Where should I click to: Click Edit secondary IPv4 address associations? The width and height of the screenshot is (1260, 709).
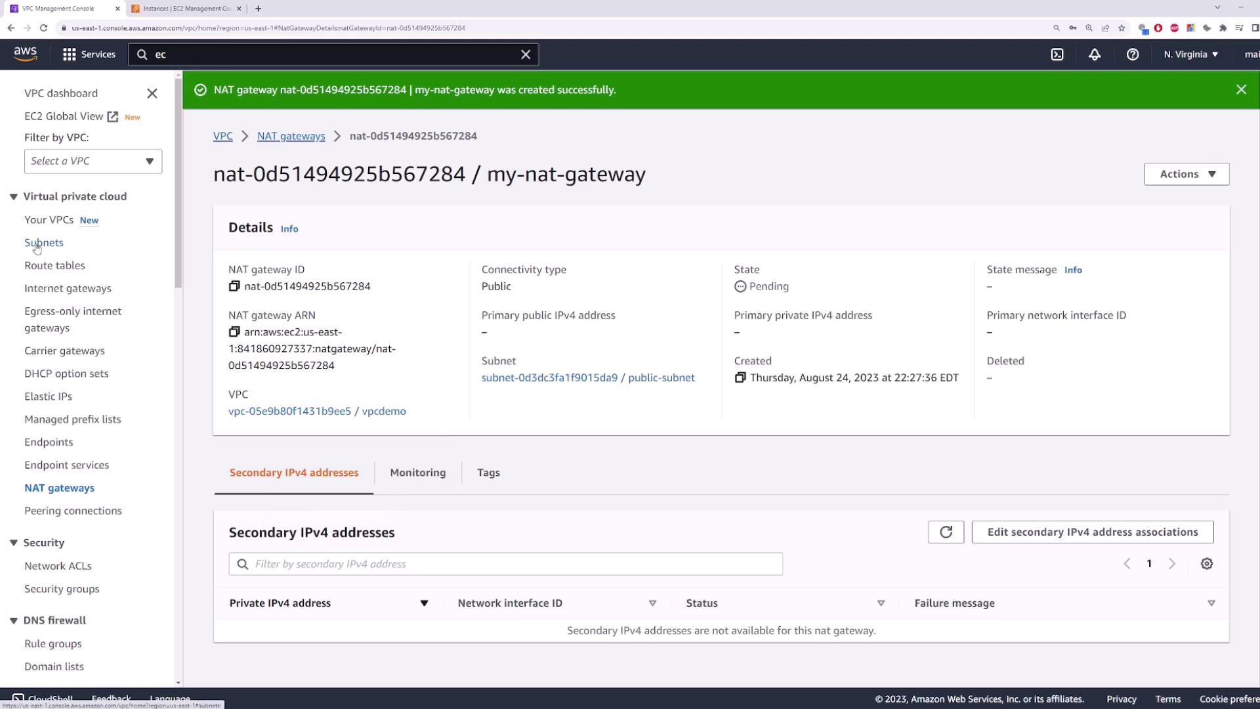(x=1092, y=532)
